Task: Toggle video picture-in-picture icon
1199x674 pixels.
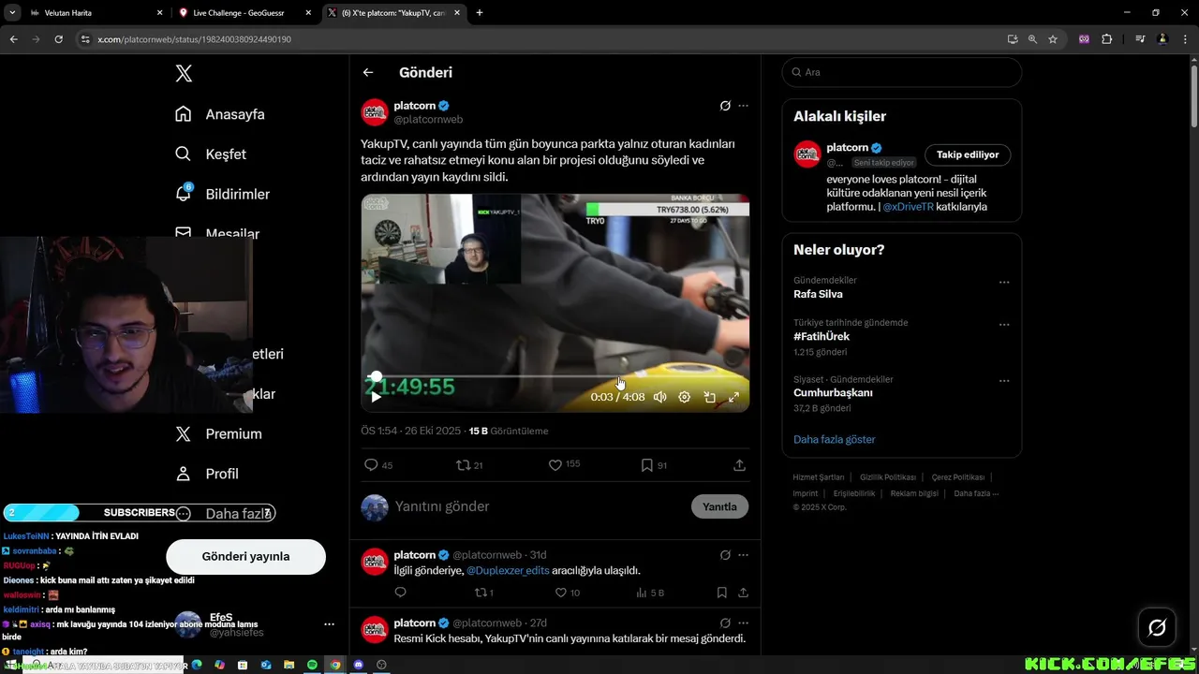Action: click(710, 397)
